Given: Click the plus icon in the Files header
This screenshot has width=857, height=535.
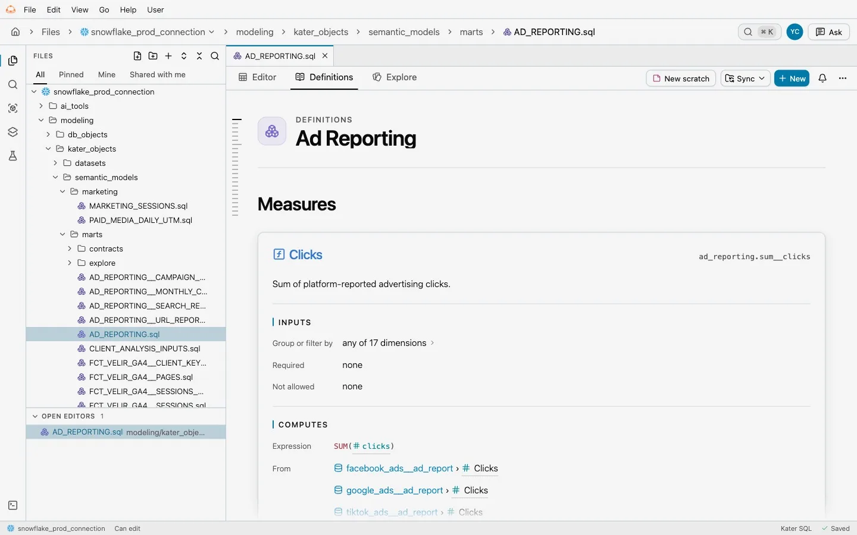Looking at the screenshot, I should click(x=168, y=56).
